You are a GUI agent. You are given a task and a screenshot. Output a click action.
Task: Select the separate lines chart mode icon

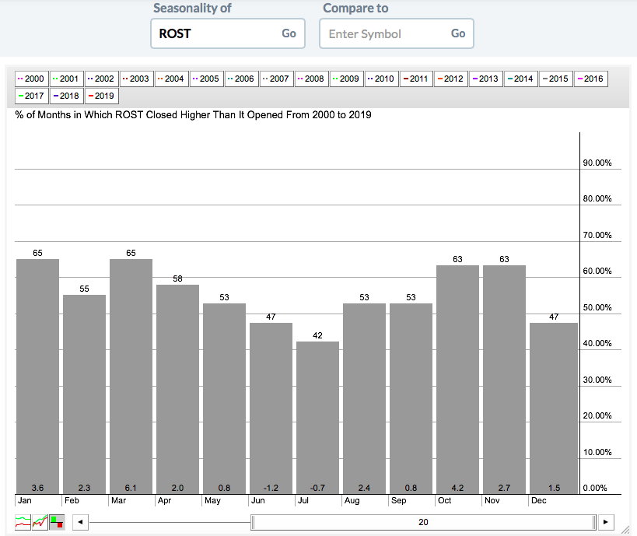23,521
